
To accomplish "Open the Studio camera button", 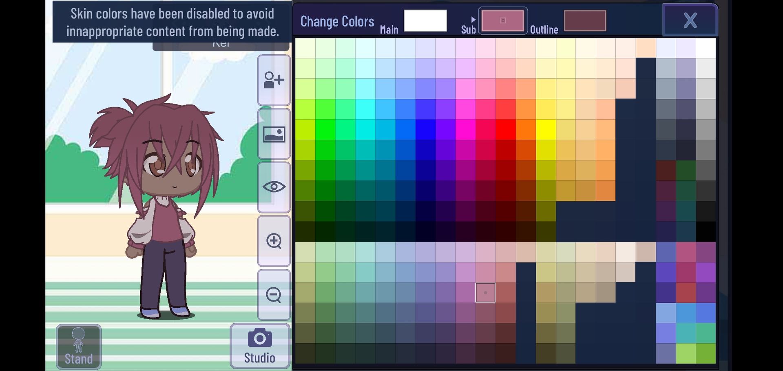I will (260, 346).
